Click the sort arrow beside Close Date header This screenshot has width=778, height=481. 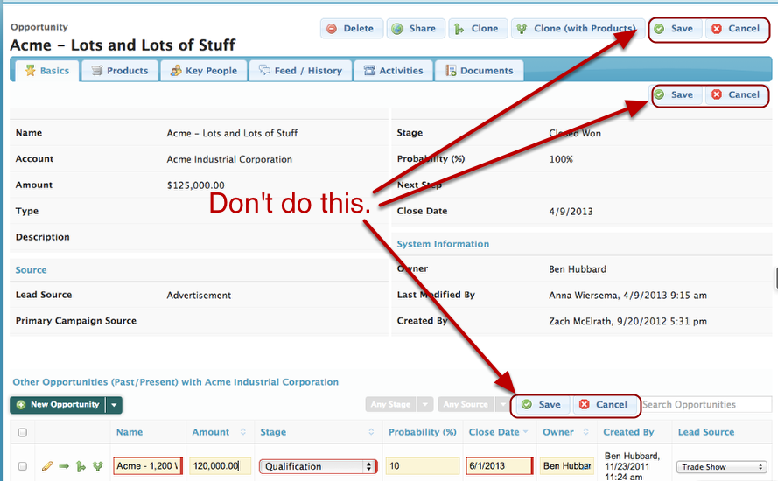point(525,432)
